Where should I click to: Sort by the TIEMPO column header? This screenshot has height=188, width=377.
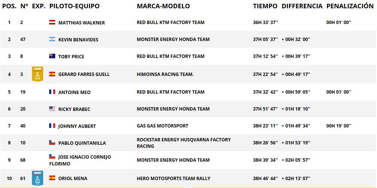[265, 6]
